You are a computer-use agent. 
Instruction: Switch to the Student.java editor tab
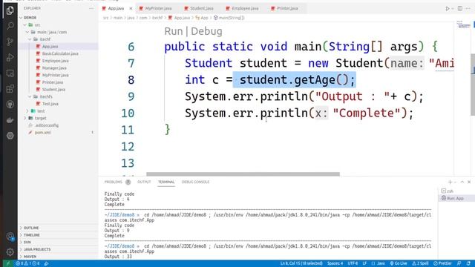pyautogui.click(x=201, y=8)
